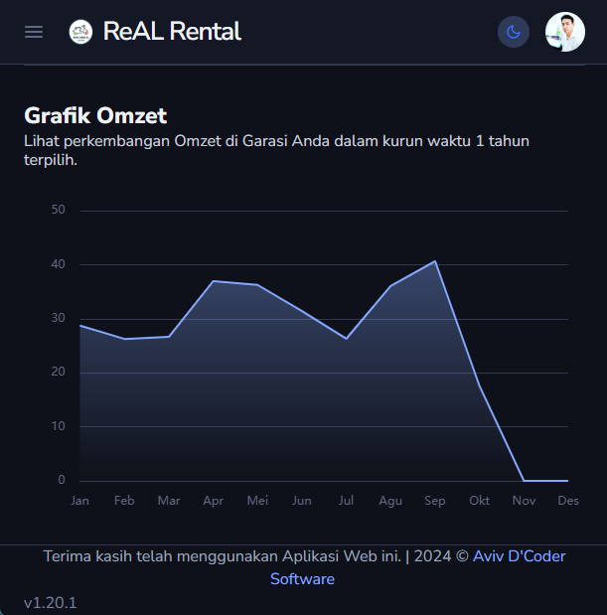Open the hamburger navigation menu
This screenshot has height=615, width=607.
(x=34, y=32)
